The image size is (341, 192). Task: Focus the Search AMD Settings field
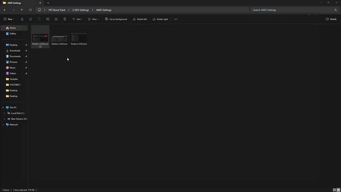pyautogui.click(x=294, y=10)
